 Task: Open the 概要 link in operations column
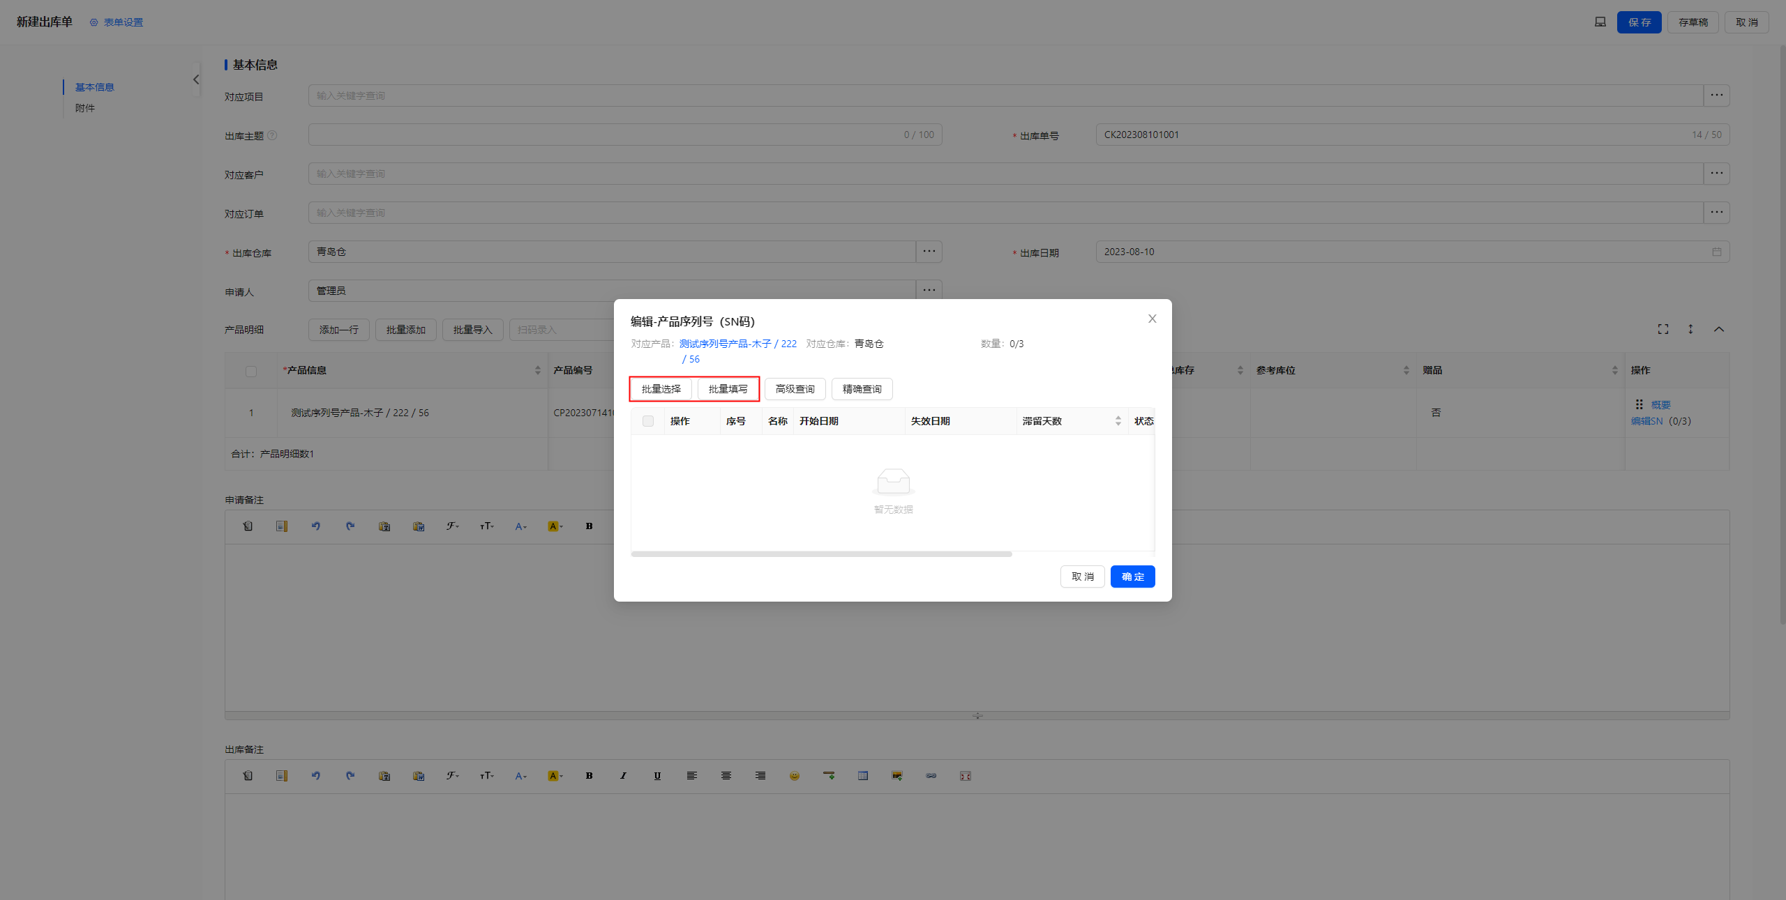1660,405
